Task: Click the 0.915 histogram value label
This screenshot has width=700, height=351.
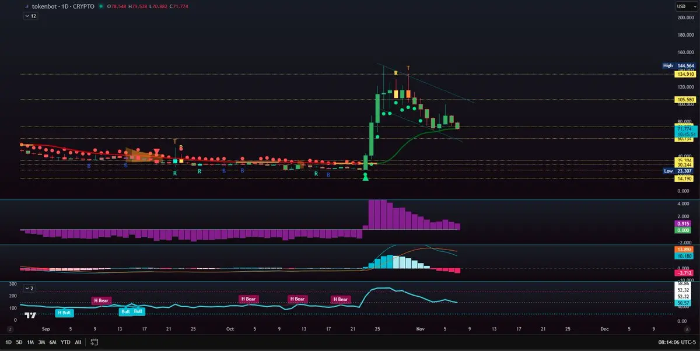Action: 684,224
